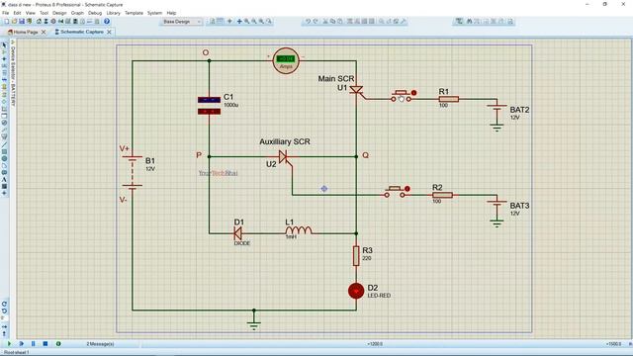Click the Rotate Clockwise icon

(4, 304)
